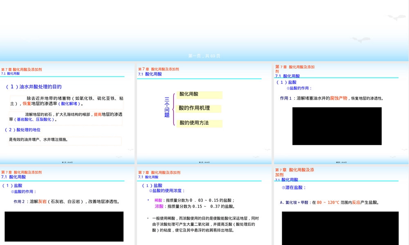Select the yellow box labeled '酸的作用机理'
This screenshot has width=409, height=245.
199,109
